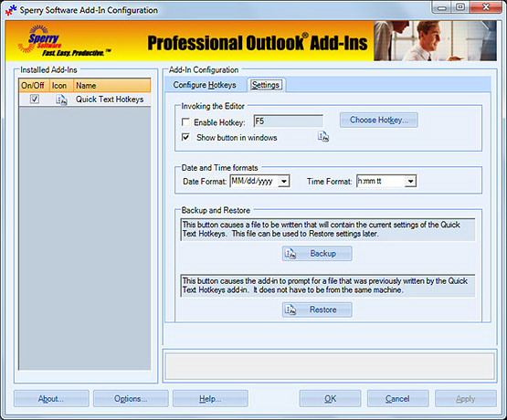The height and width of the screenshot is (420, 507).
Task: Select the Settings tab
Action: [x=266, y=85]
